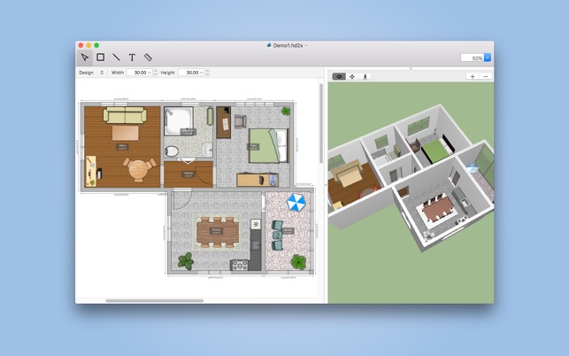Zoom out the 3D view with minus

[486, 76]
